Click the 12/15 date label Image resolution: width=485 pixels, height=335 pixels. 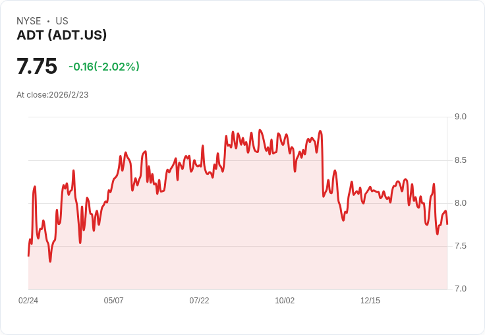pos(370,301)
